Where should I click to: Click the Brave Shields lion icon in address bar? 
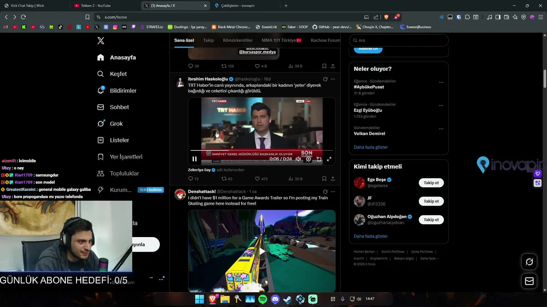[386, 17]
